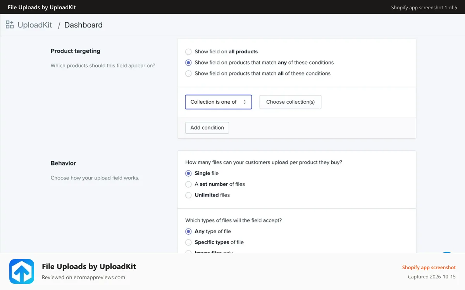This screenshot has width=465, height=290.
Task: Click 'Which types of files will the field accept?' text
Action: 233,220
